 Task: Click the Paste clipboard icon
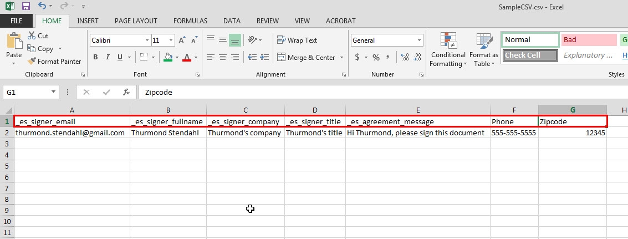pos(14,40)
